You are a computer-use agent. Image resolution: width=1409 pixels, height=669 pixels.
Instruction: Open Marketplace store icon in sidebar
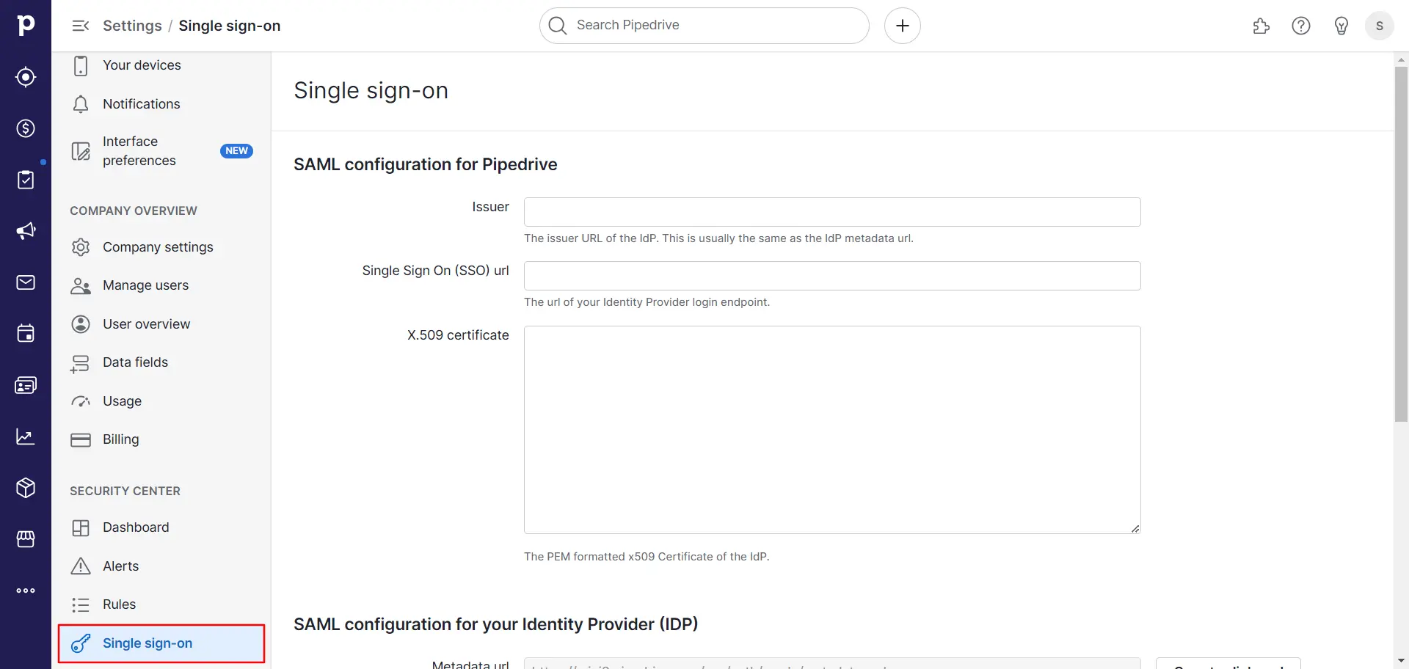(x=26, y=539)
